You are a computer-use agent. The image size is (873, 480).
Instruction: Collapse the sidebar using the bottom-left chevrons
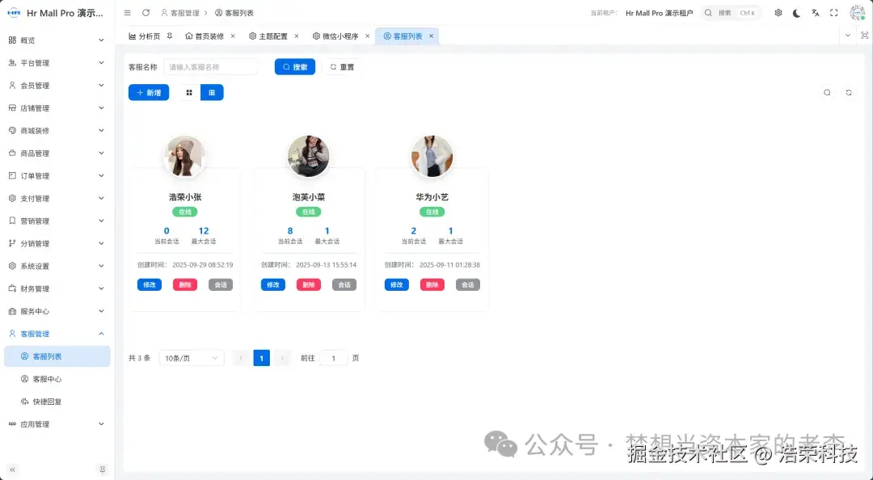[x=11, y=469]
